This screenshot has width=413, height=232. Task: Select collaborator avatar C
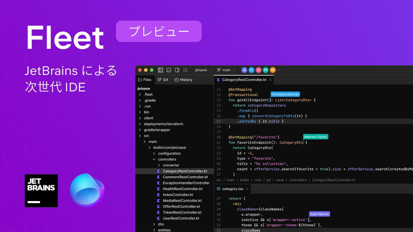click(252, 70)
